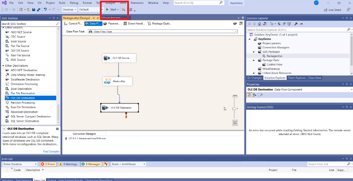Viewport: 353px width, 181px height.
Task: Collapse the KeyDemo project node
Action: [249, 39]
